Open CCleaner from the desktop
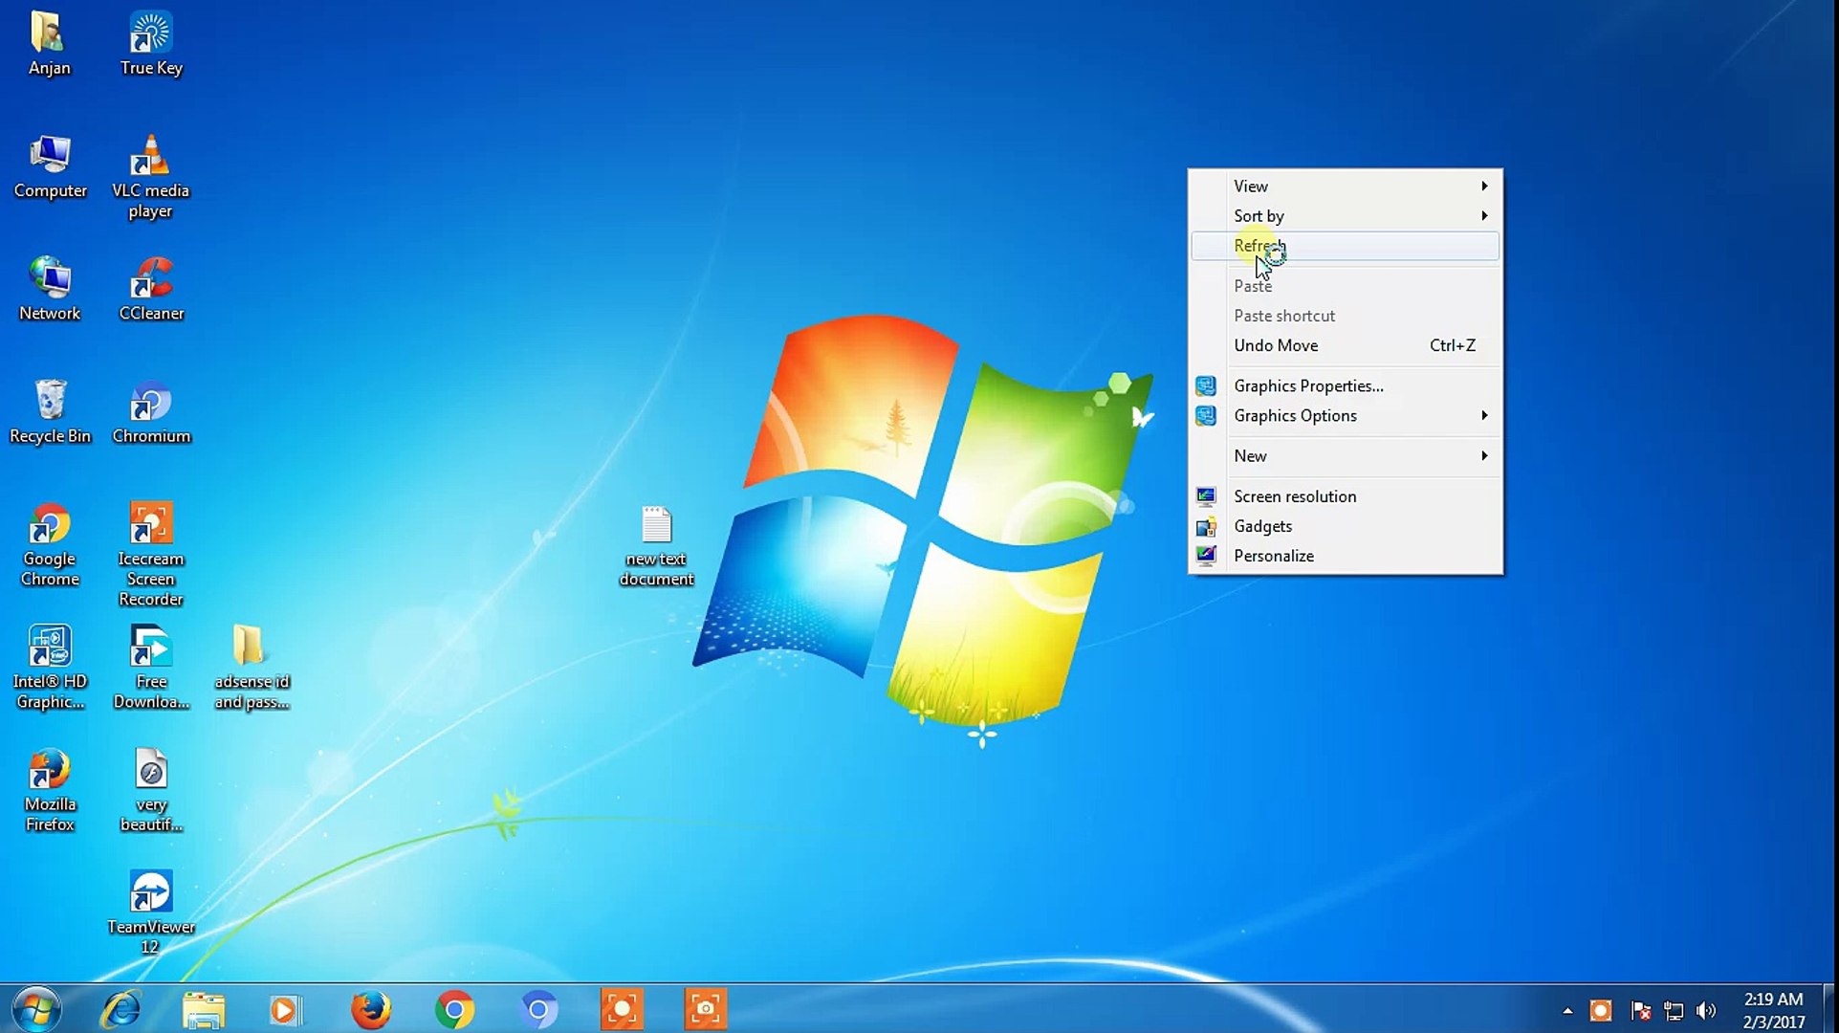The height and width of the screenshot is (1033, 1839). click(x=150, y=277)
